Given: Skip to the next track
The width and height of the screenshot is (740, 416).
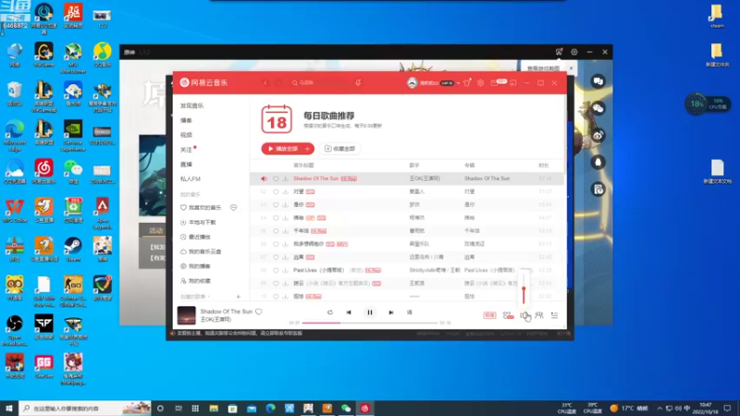Looking at the screenshot, I should tap(390, 312).
